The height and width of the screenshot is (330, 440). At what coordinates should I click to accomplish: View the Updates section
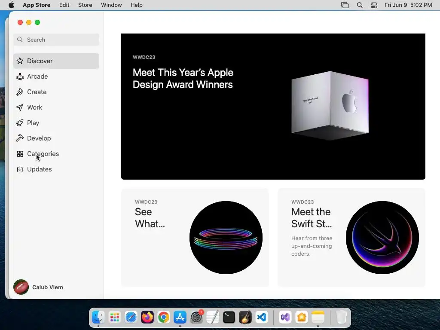[56, 169]
